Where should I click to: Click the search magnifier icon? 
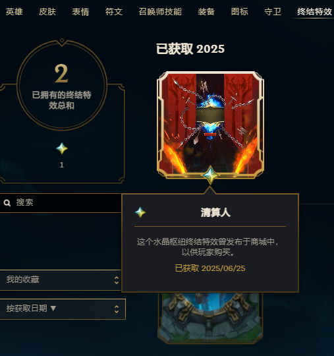7,203
